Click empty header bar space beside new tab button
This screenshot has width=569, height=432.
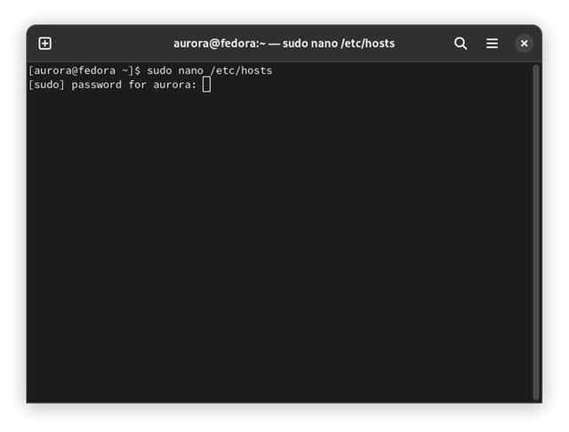pos(107,43)
